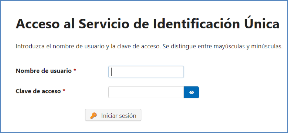This screenshot has height=133, width=288.
Task: Select the Clave de acceso password field
Action: pos(146,92)
